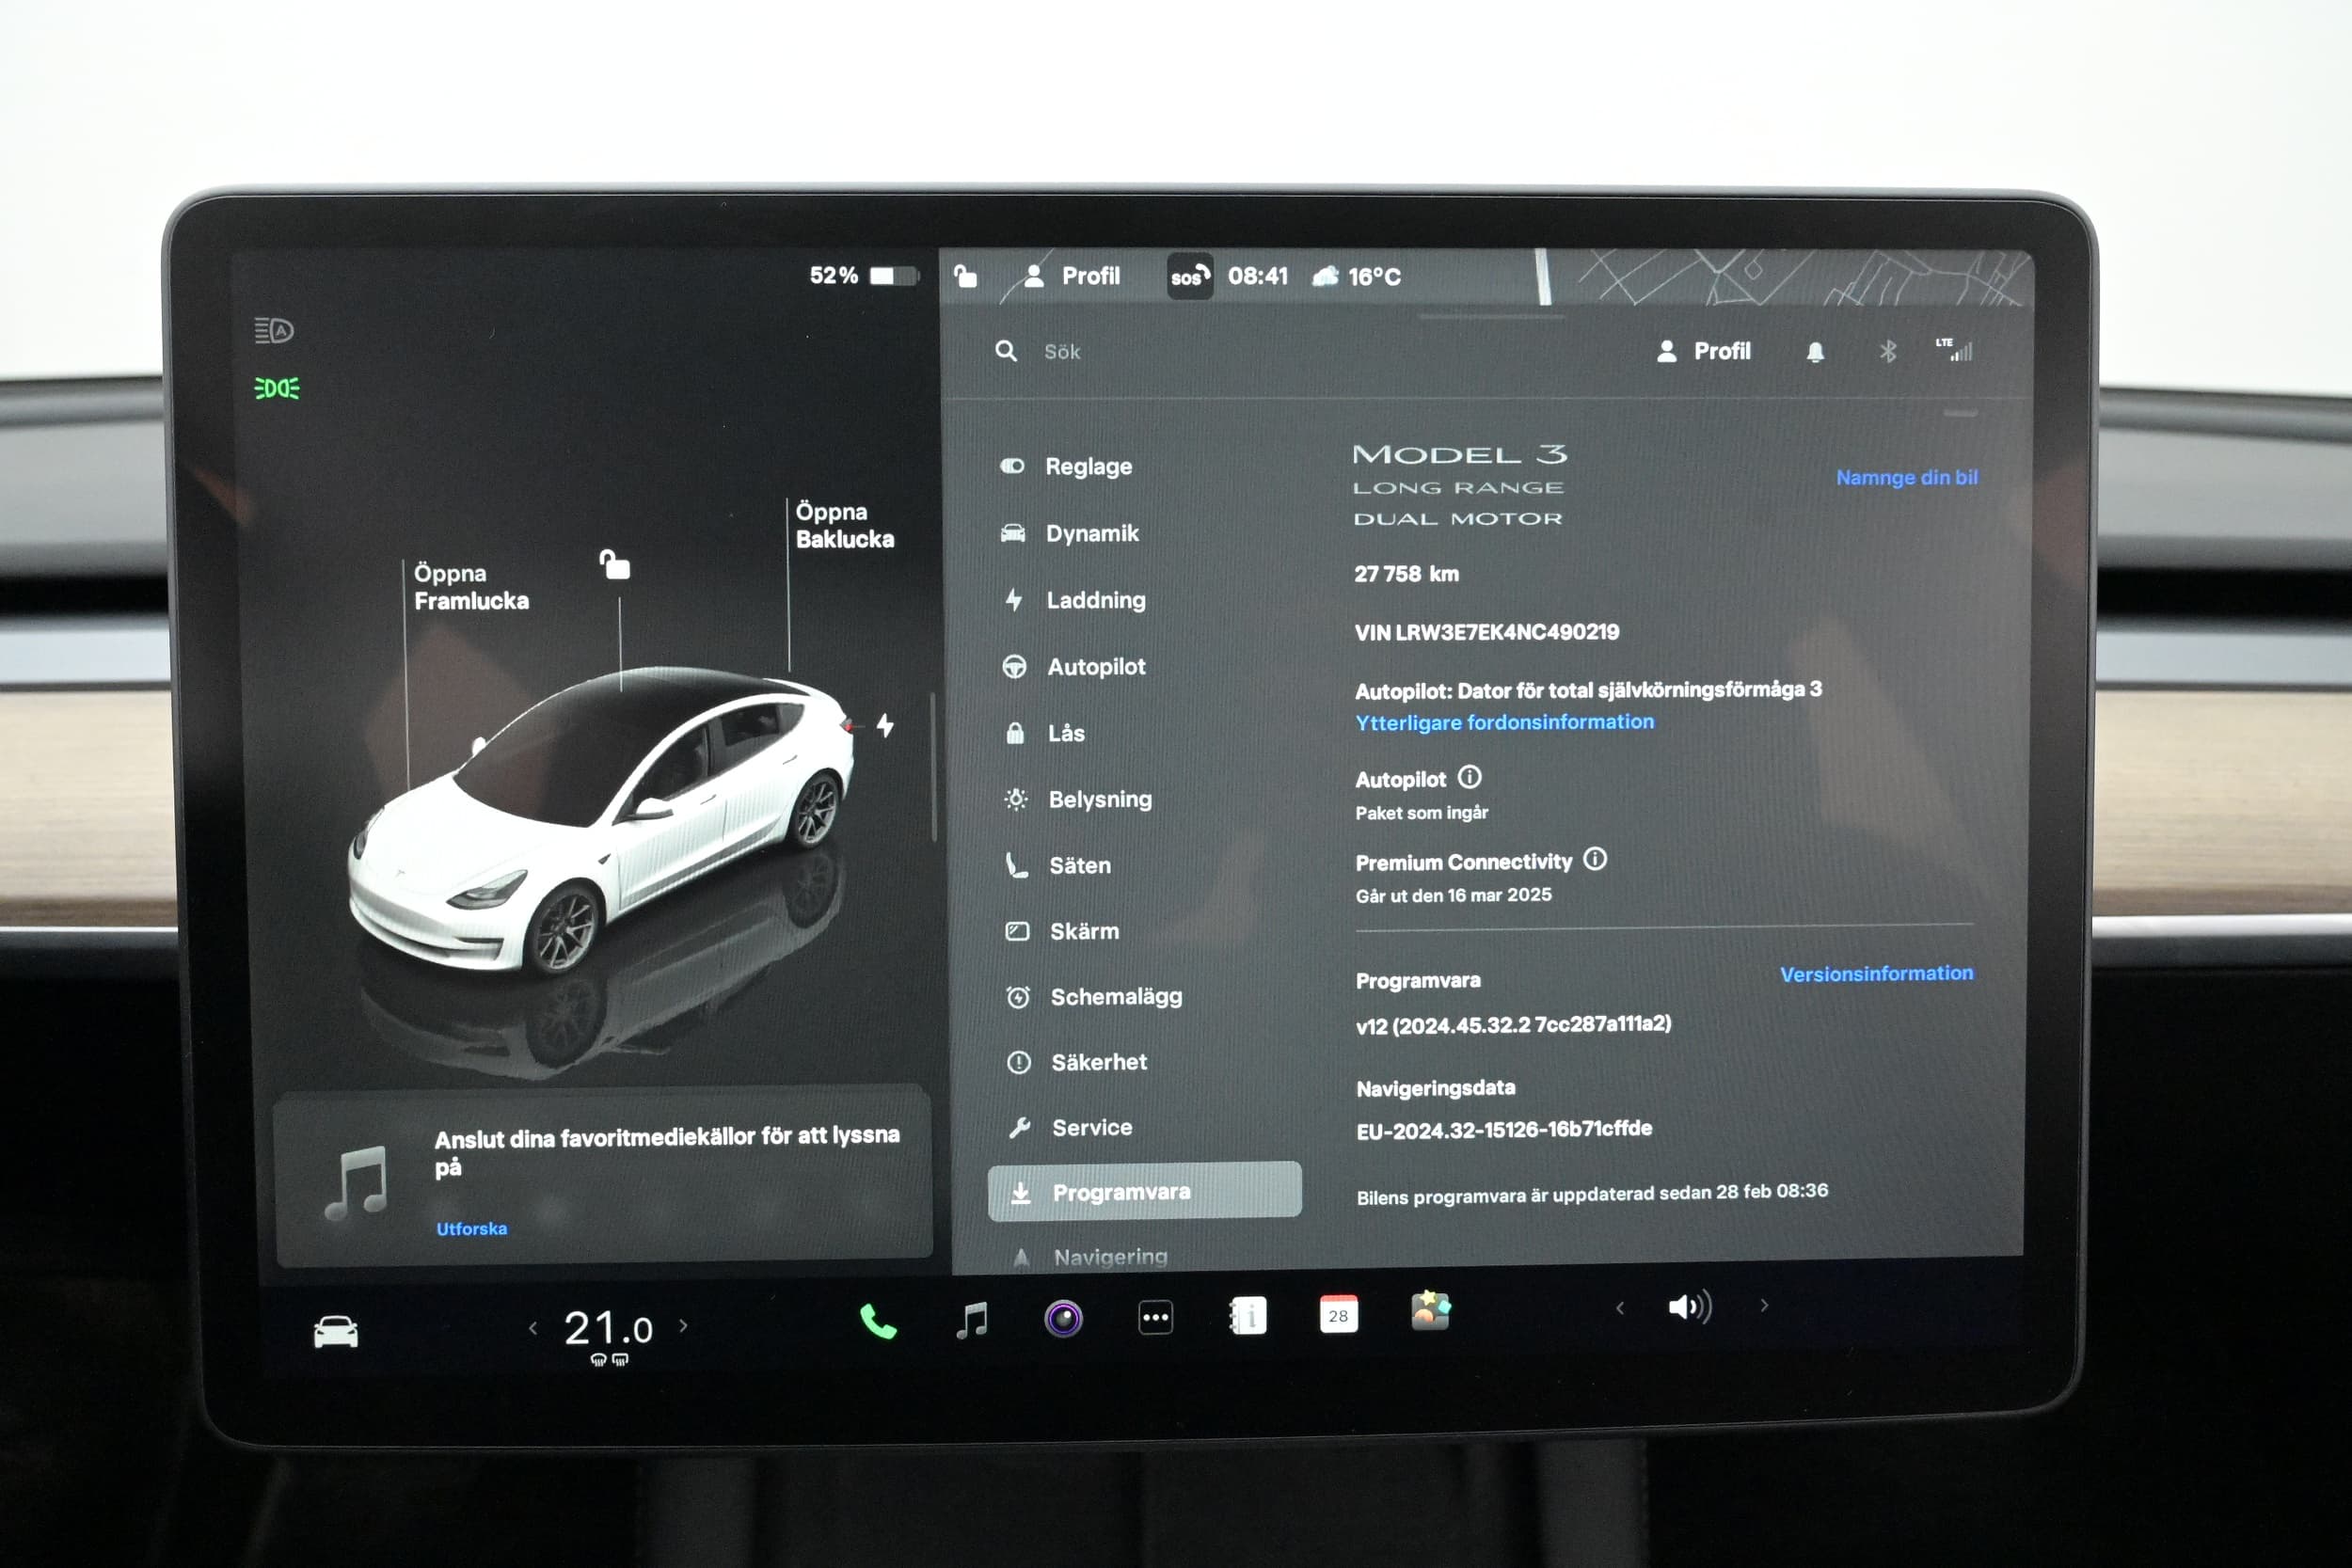Open Bluetooth settings icon
2352x1568 pixels.
pos(1887,351)
